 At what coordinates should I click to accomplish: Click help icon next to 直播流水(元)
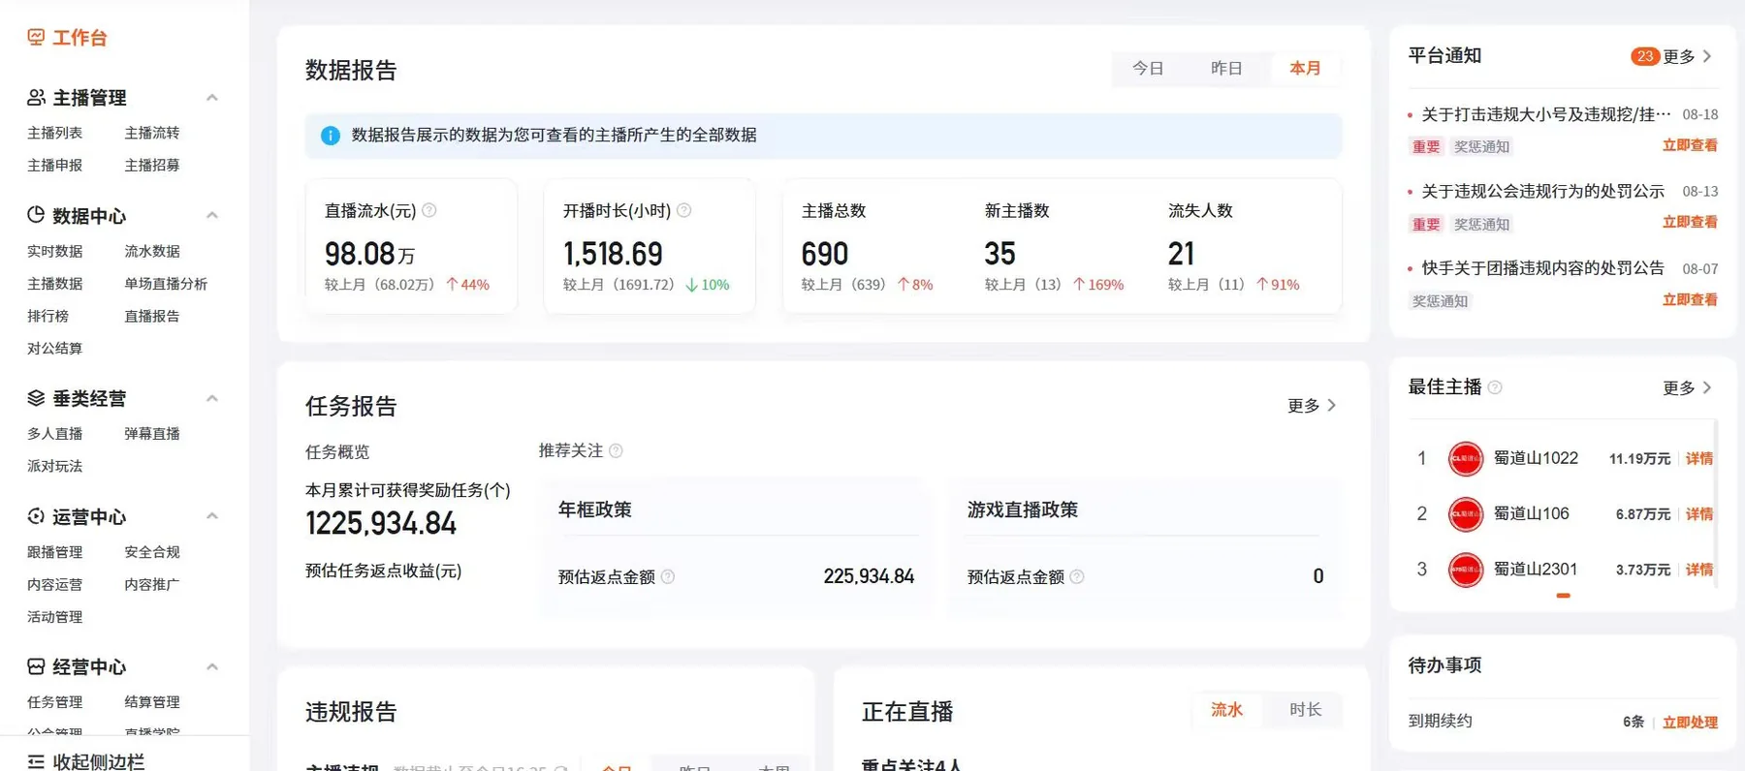429,210
